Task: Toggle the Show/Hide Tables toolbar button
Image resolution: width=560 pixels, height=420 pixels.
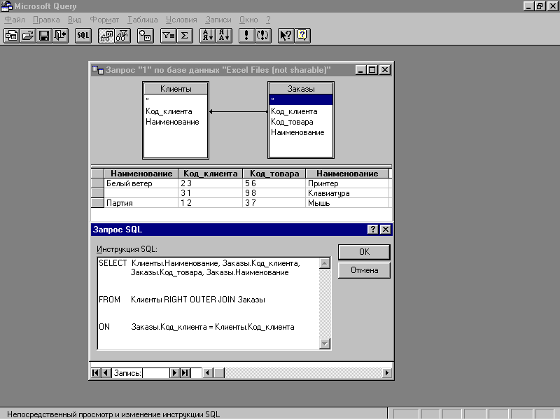Action: (x=106, y=36)
